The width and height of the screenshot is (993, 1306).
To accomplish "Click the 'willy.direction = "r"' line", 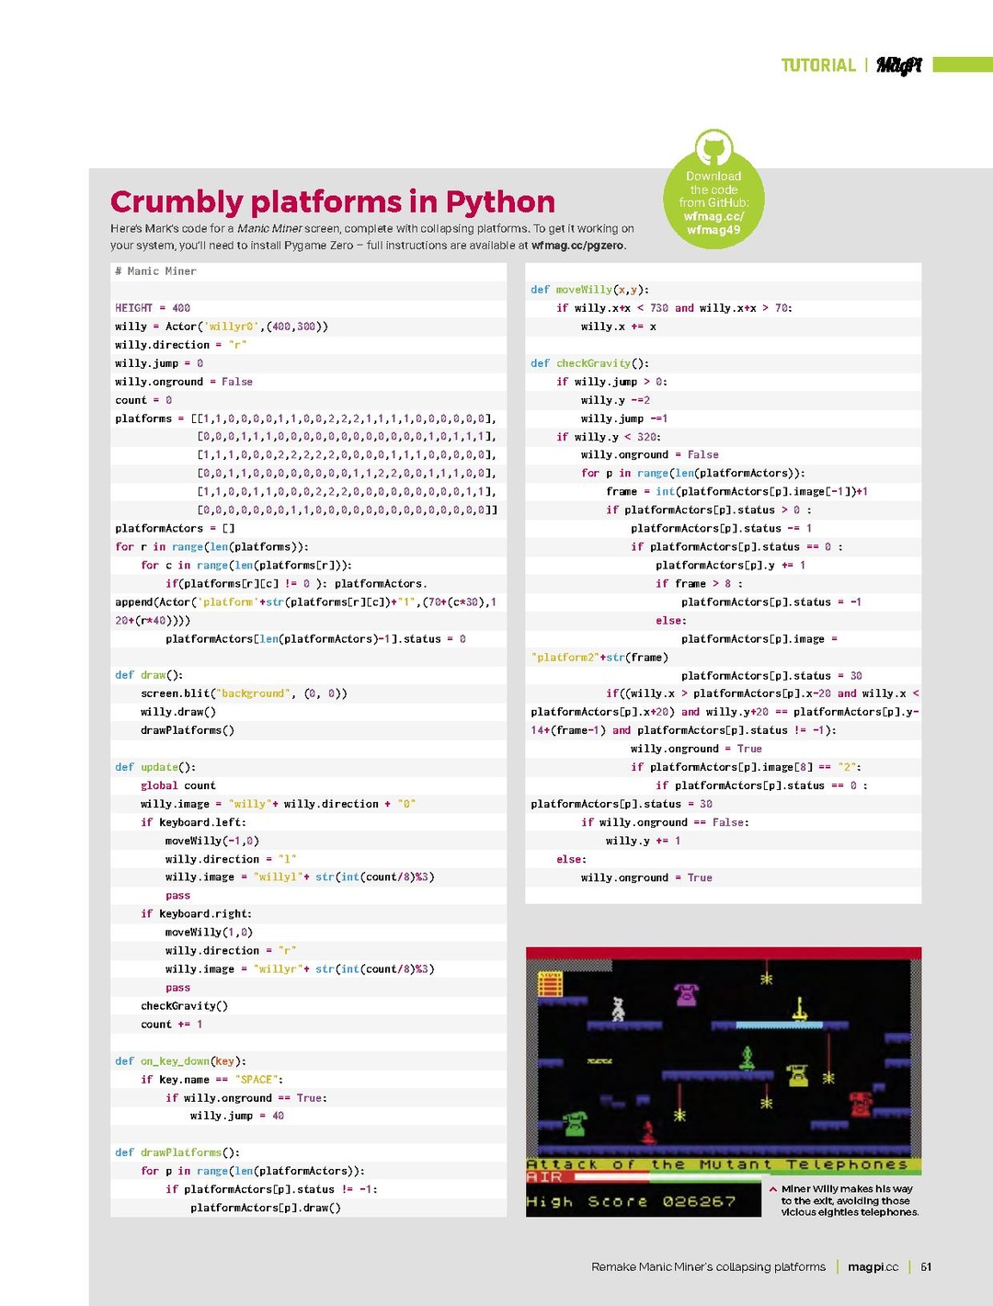I will pyautogui.click(x=181, y=345).
